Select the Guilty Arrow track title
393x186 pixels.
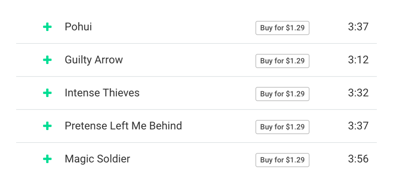[94, 60]
